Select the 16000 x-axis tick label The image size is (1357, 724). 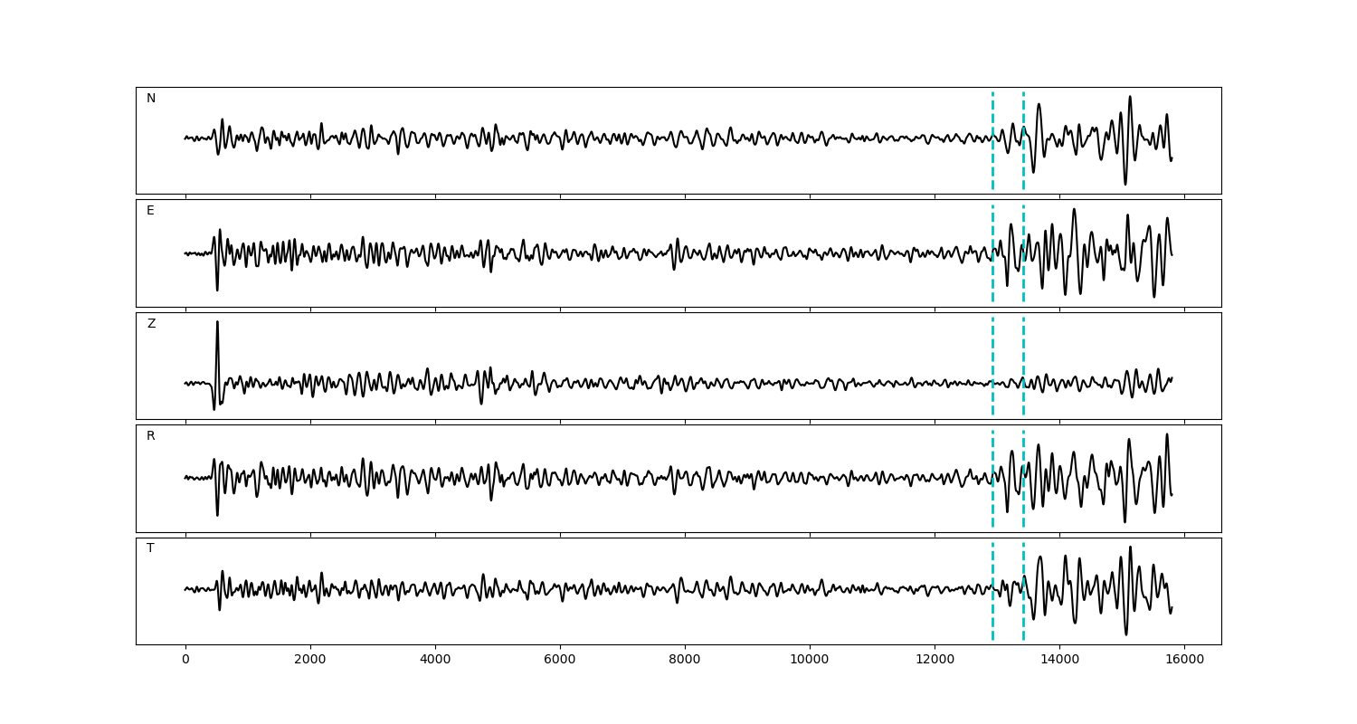(x=1184, y=660)
